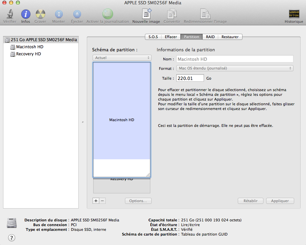Open the Historique log icon
The image size is (306, 245).
point(294,14)
